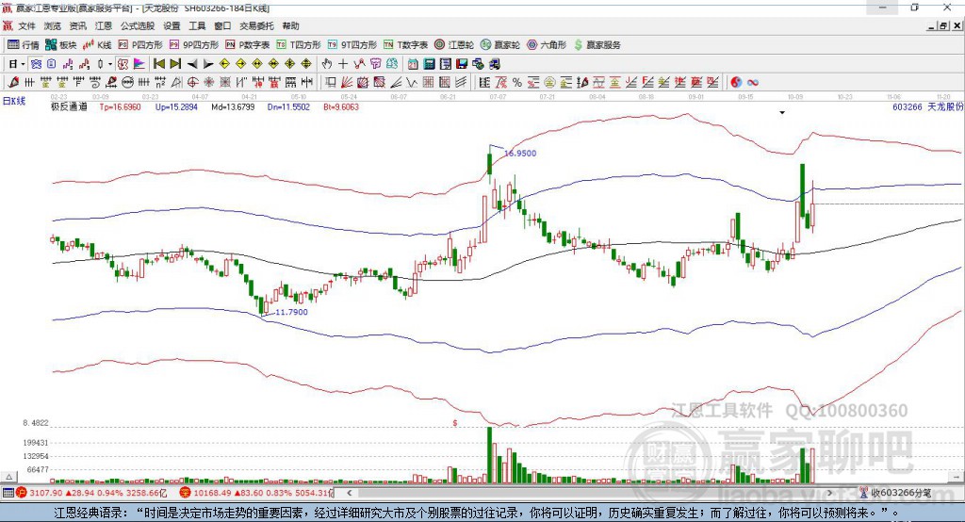
Task: Click the red-blue yin-yang icon
Action: [736, 82]
